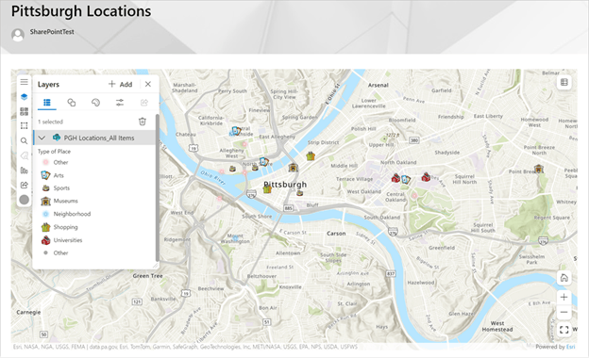Close the Layers panel
The height and width of the screenshot is (358, 589).
tap(148, 84)
